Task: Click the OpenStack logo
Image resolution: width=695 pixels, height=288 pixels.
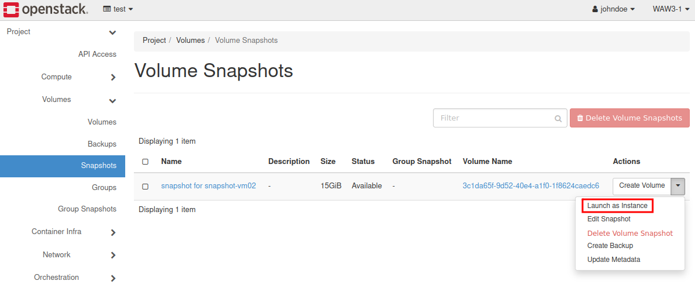Action: 45,9
